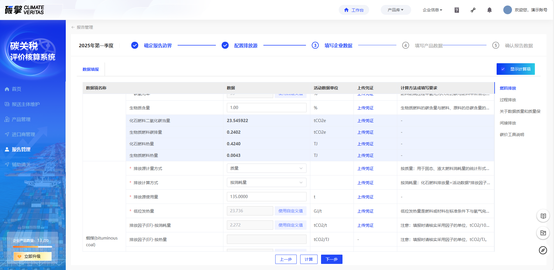Open the wrench settings icon
The width and height of the screenshot is (554, 270).
click(473, 10)
